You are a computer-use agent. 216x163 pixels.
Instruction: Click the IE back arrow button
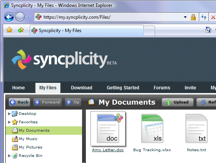click(9, 17)
